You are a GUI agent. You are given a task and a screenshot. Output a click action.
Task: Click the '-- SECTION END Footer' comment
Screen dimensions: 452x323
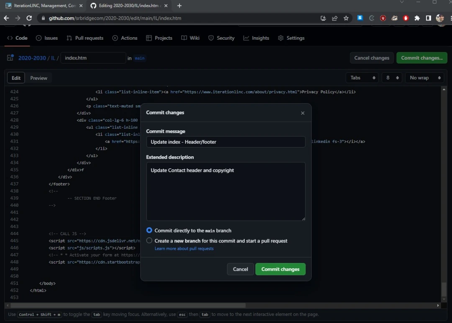92,198
